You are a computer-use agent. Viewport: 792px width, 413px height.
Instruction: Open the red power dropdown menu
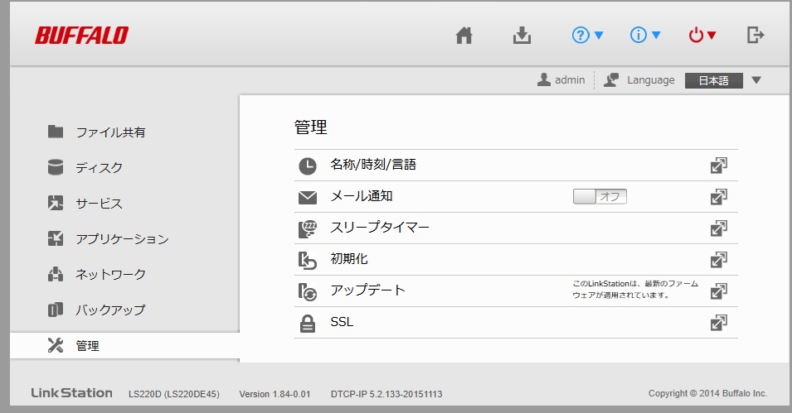tap(702, 36)
